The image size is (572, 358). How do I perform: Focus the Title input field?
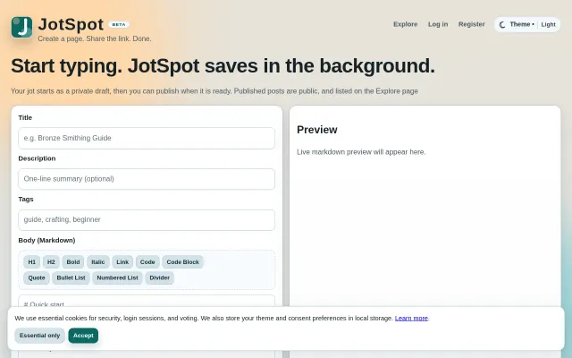click(147, 138)
